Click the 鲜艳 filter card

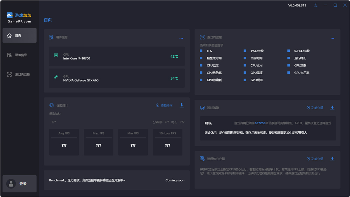click(268, 128)
